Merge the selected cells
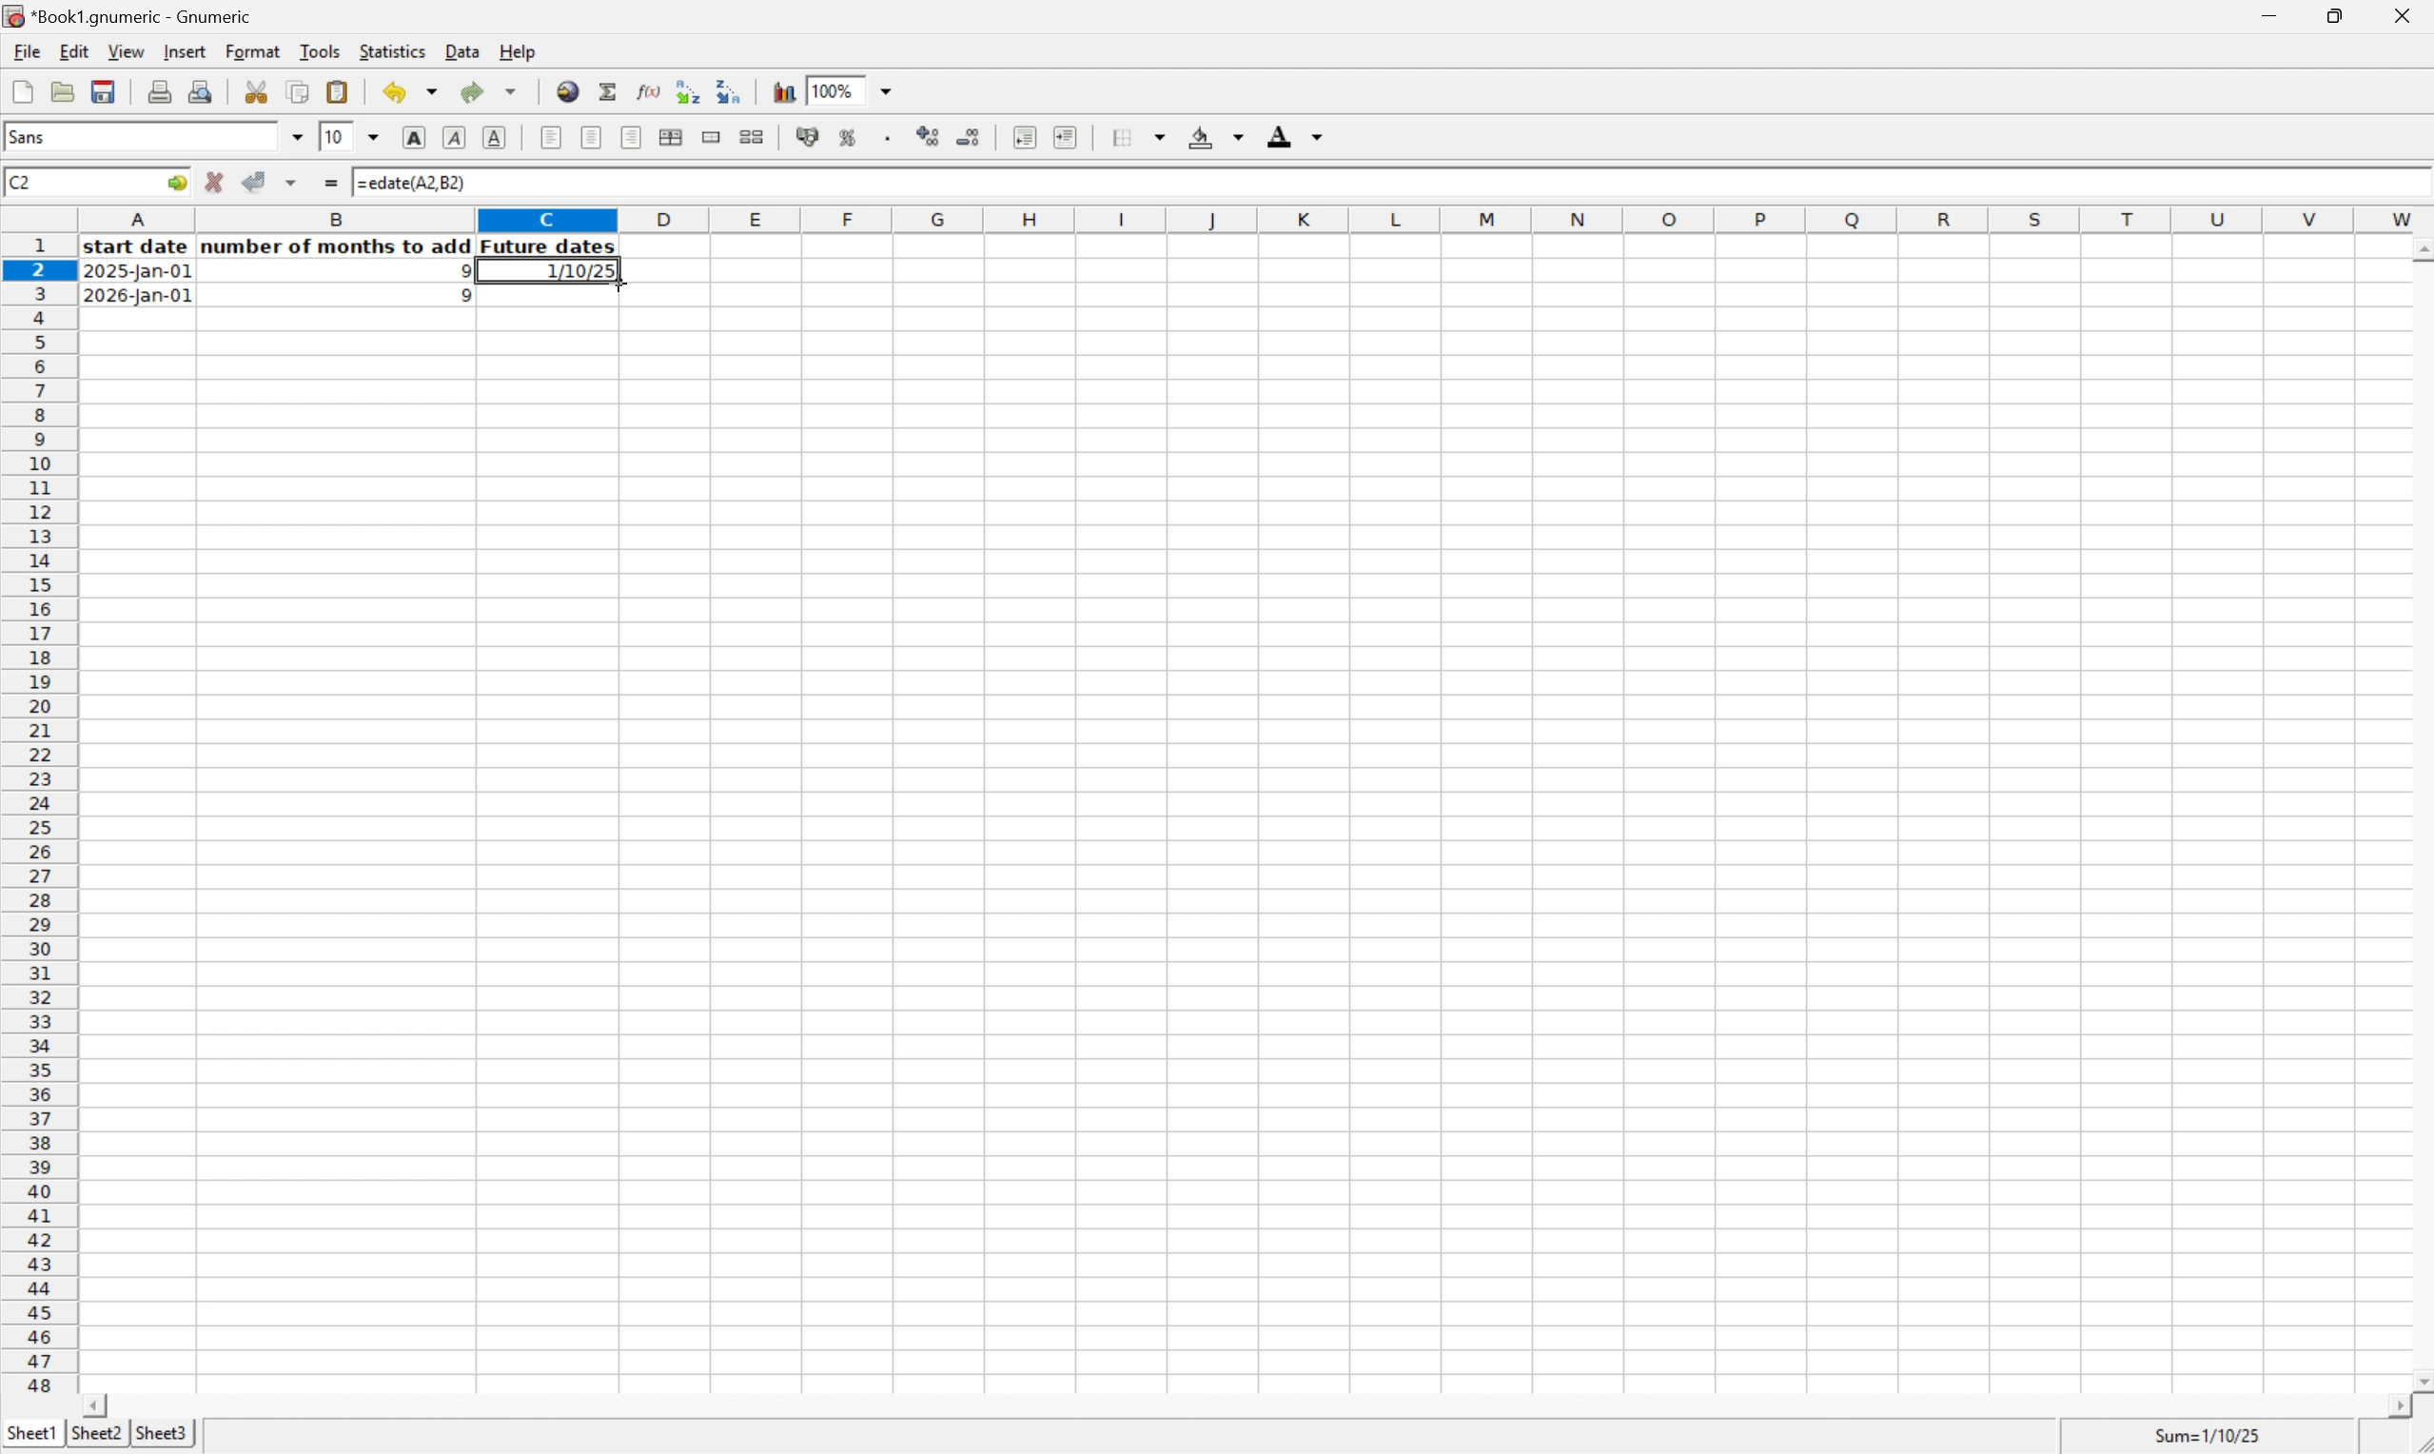The height and width of the screenshot is (1454, 2434). 712,137
